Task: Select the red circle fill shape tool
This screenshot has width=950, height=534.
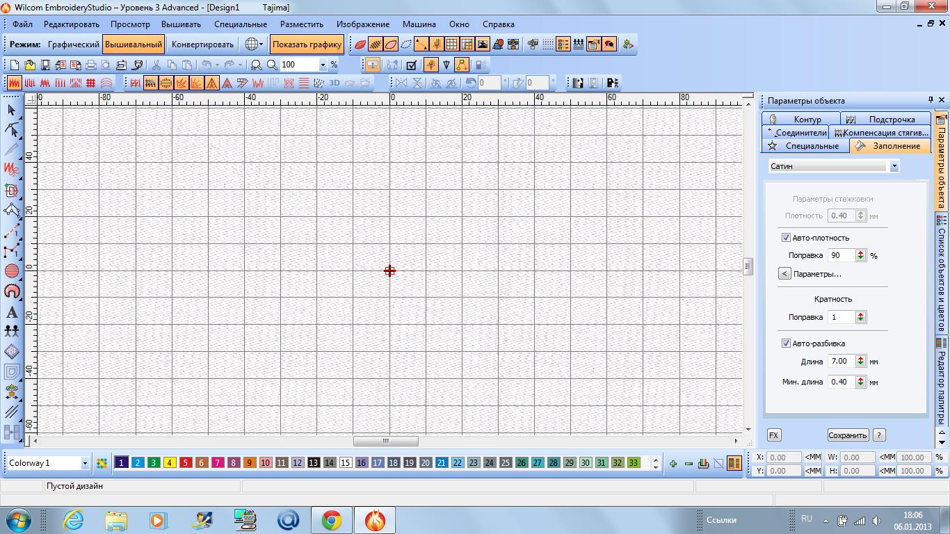Action: coord(11,271)
